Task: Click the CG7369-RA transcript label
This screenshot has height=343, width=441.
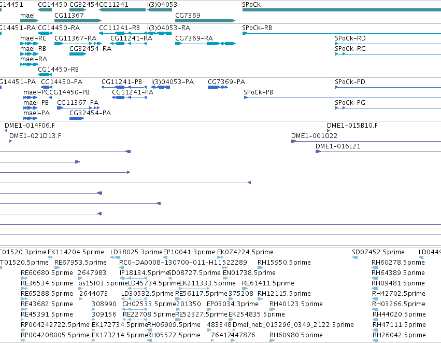Action: coord(194,38)
